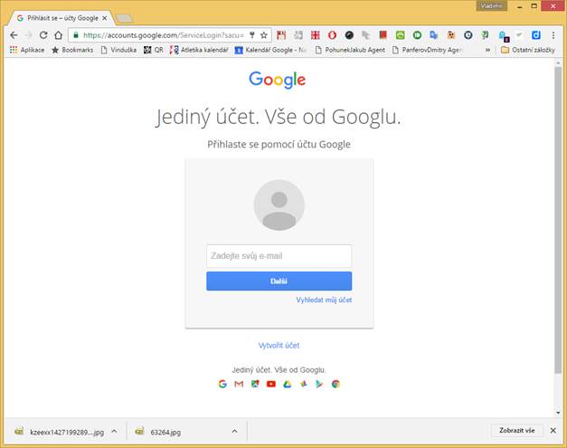Reload the current page

point(43,35)
